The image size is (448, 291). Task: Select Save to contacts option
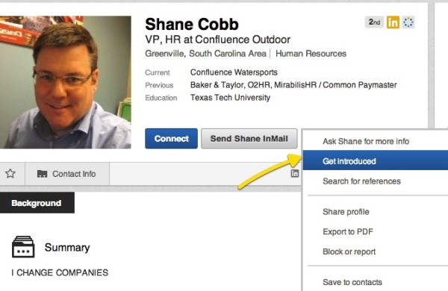coord(352,282)
